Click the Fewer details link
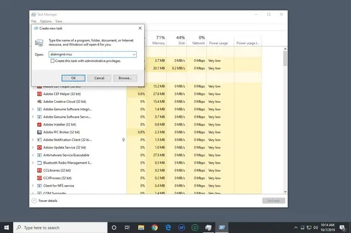Screen dimensions: 351x233 (x=48, y=201)
